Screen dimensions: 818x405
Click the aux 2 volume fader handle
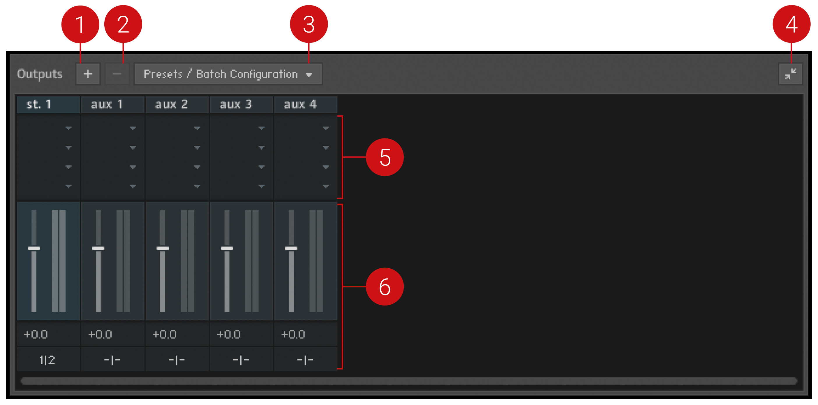(x=163, y=249)
